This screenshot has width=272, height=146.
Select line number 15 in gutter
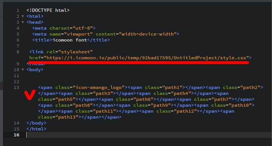coord(16,129)
